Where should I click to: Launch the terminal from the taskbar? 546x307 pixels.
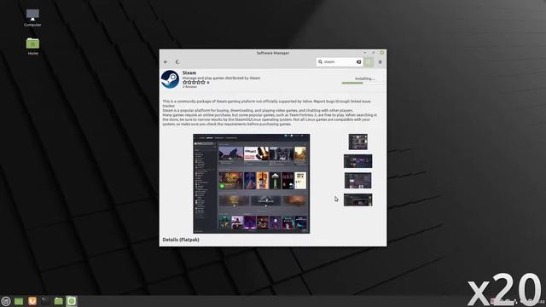[x=45, y=301]
